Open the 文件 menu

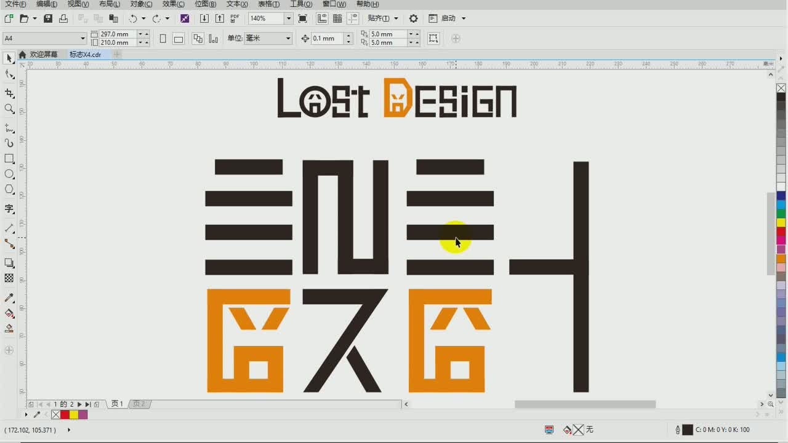coord(15,4)
